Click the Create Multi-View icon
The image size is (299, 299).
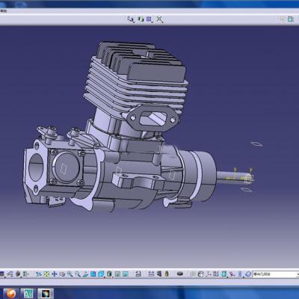tap(93, 274)
